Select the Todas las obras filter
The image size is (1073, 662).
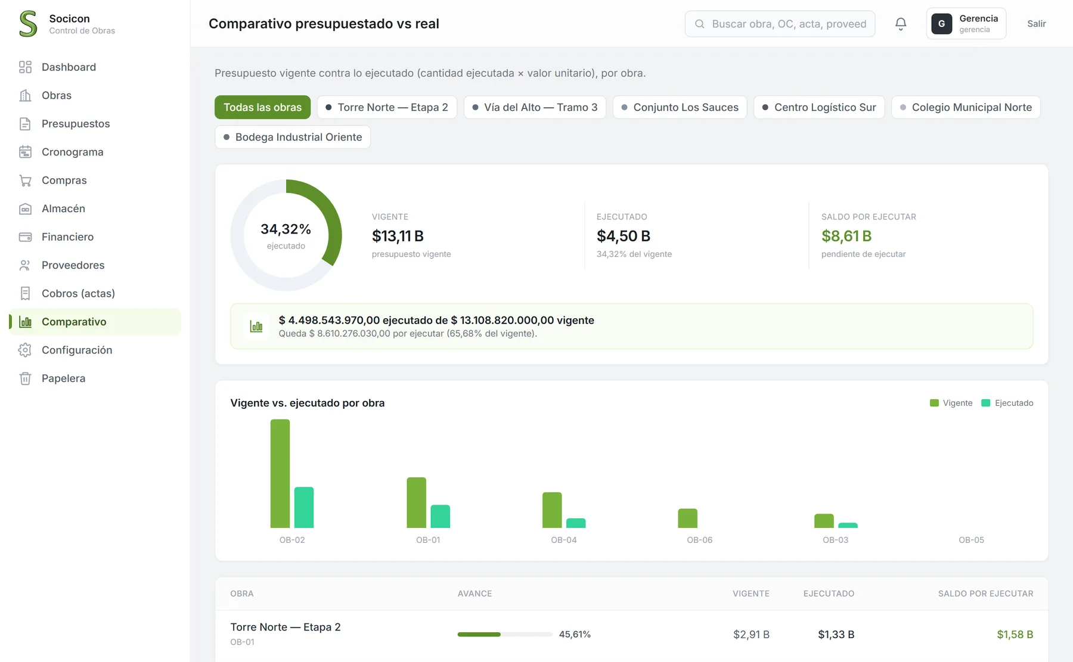pos(263,107)
